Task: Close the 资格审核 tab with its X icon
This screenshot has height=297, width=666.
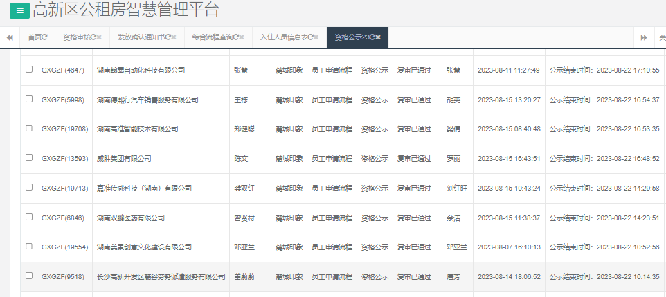Action: pos(99,37)
